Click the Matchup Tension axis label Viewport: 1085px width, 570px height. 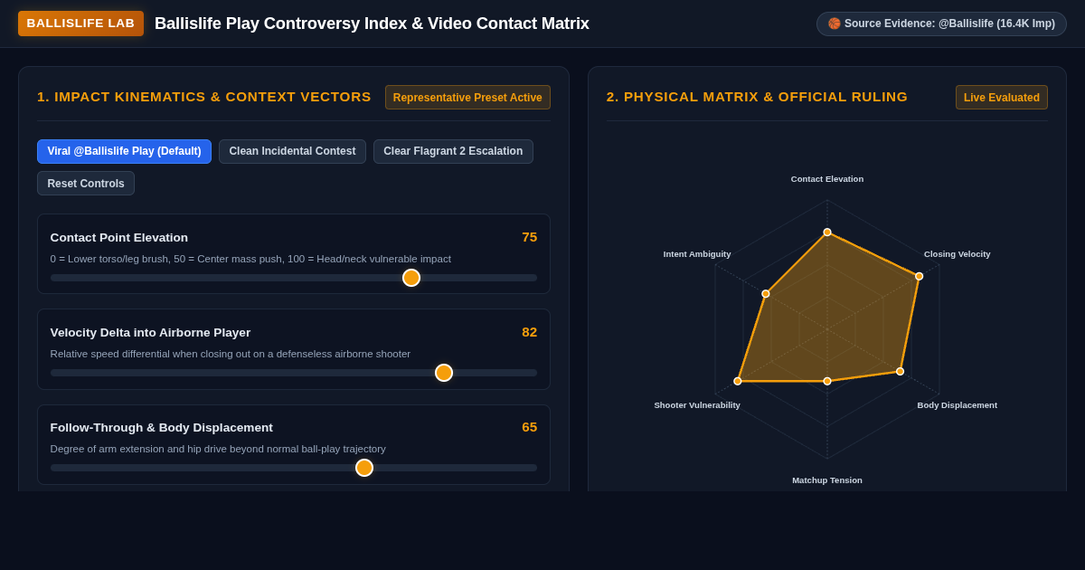[827, 480]
